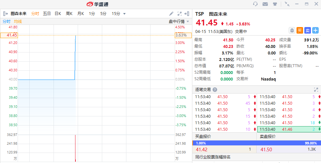The width and height of the screenshot is (321, 163).
Task: Expand the 逐笔交易 tick trades panel
Action: tap(316, 90)
